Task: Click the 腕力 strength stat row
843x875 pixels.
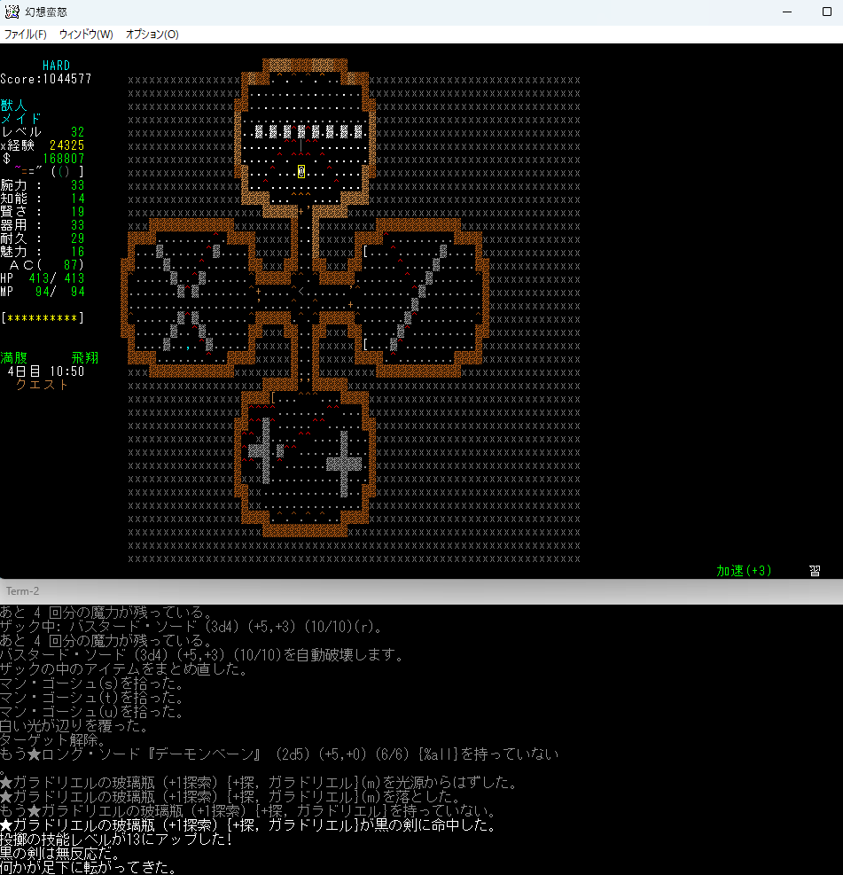Action: 43,184
